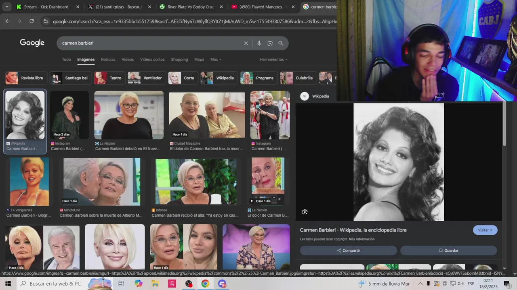
Task: Filter by Culebrilla chip
Action: (298, 78)
